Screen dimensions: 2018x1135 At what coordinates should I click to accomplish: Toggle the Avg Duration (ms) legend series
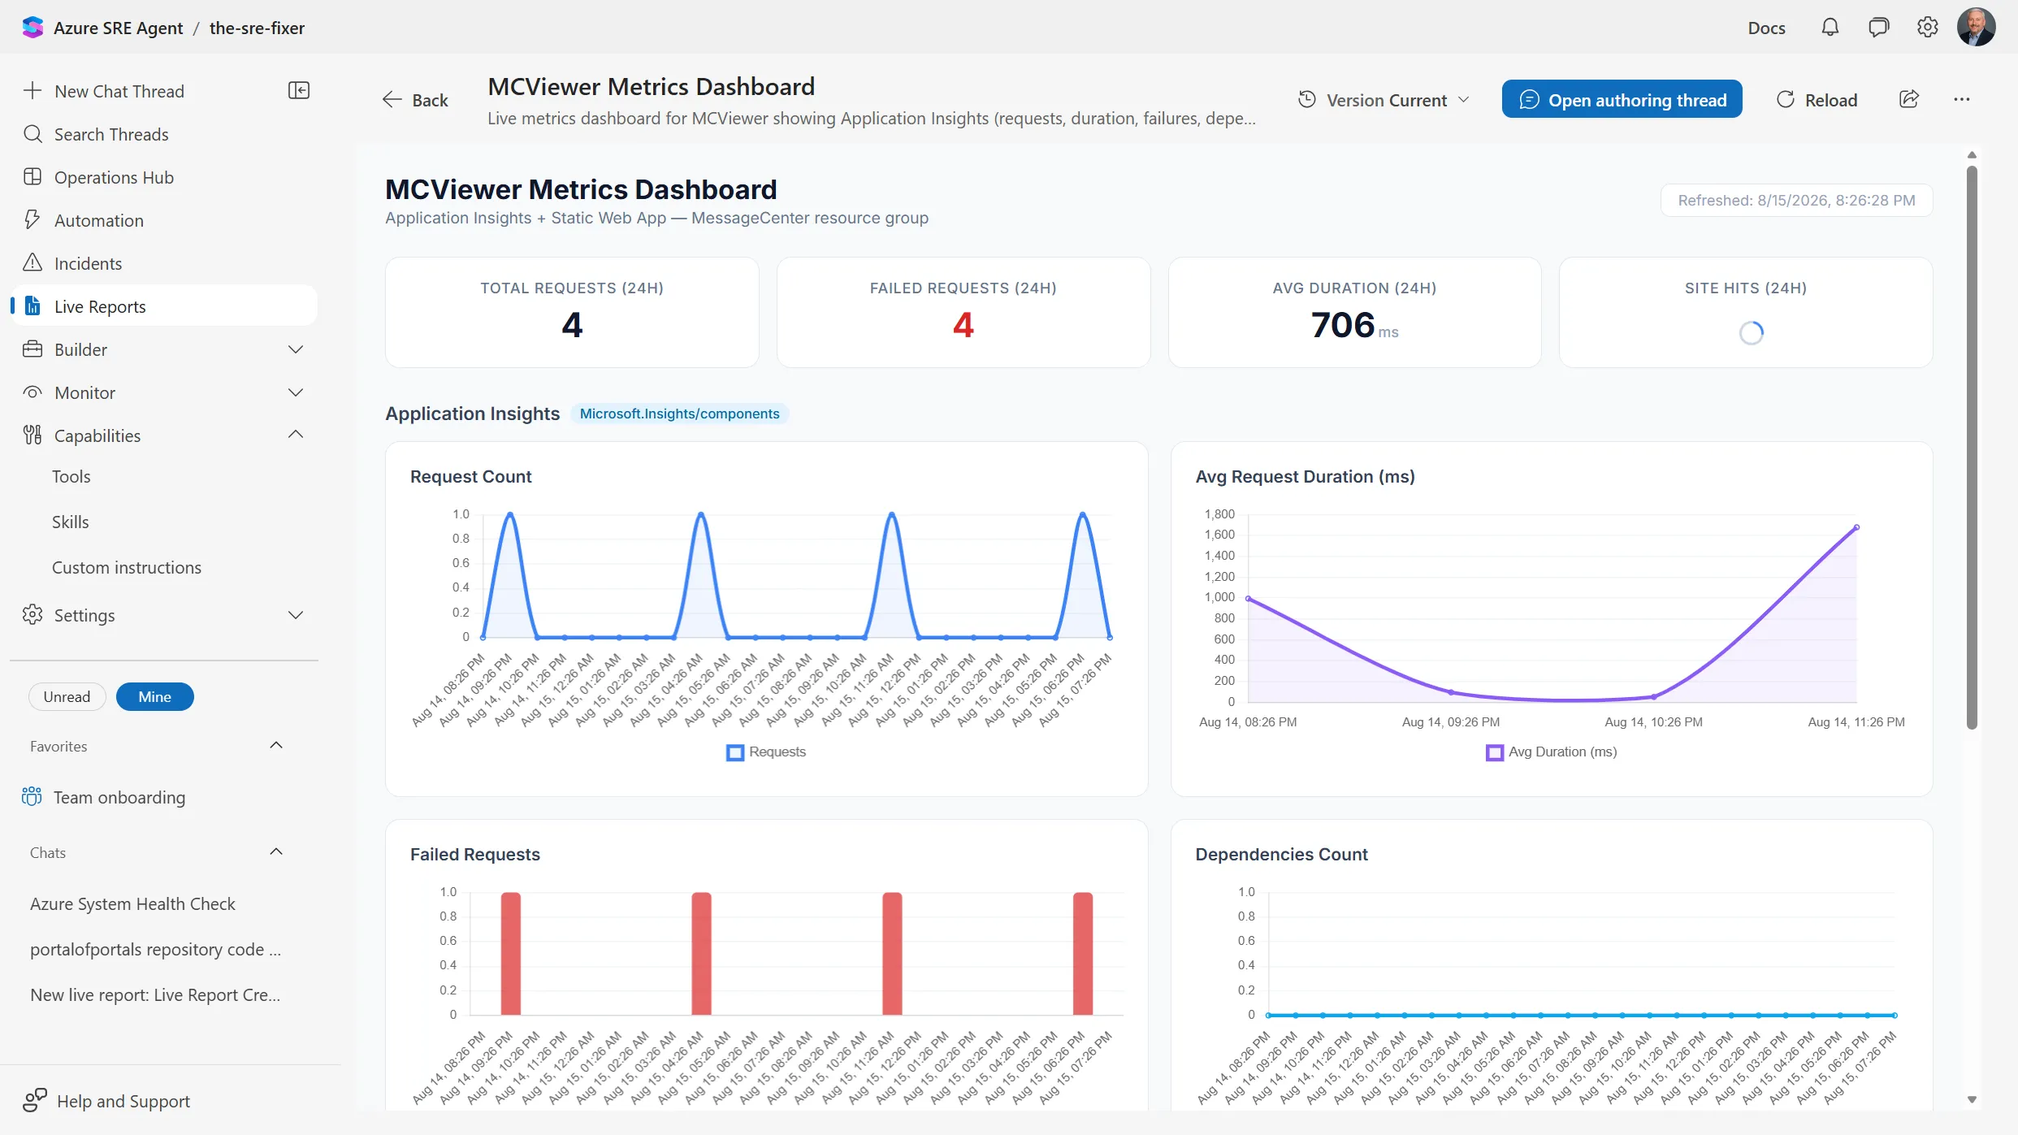1552,752
